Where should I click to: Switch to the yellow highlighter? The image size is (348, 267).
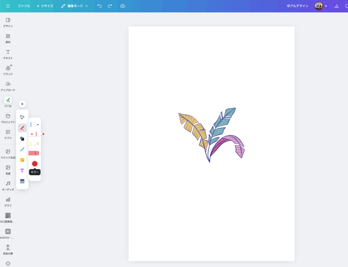[x=34, y=144]
